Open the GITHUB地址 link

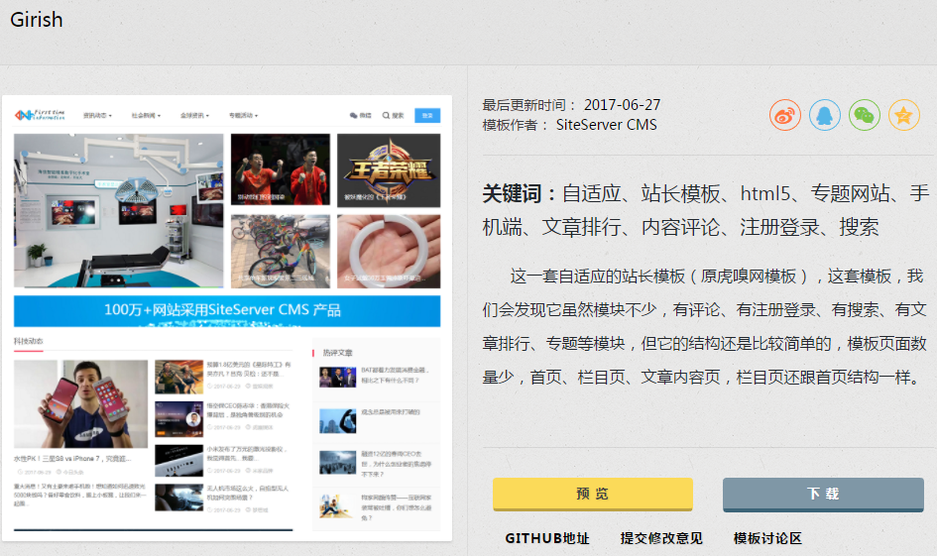[546, 538]
